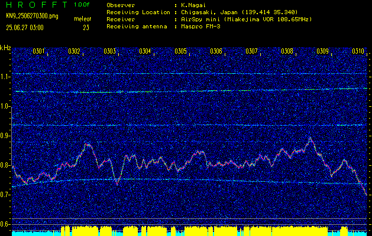Click the 0302 time marker
The height and width of the screenshot is (236, 372).
[x=74, y=51]
